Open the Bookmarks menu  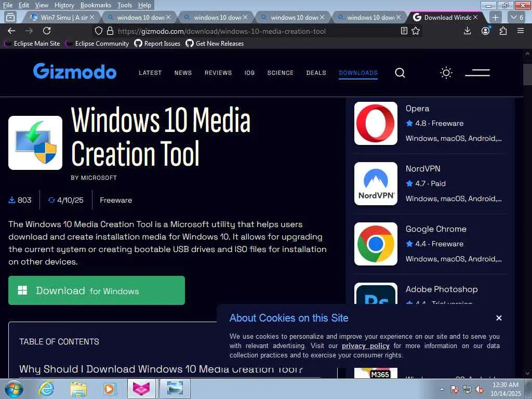pyautogui.click(x=96, y=5)
